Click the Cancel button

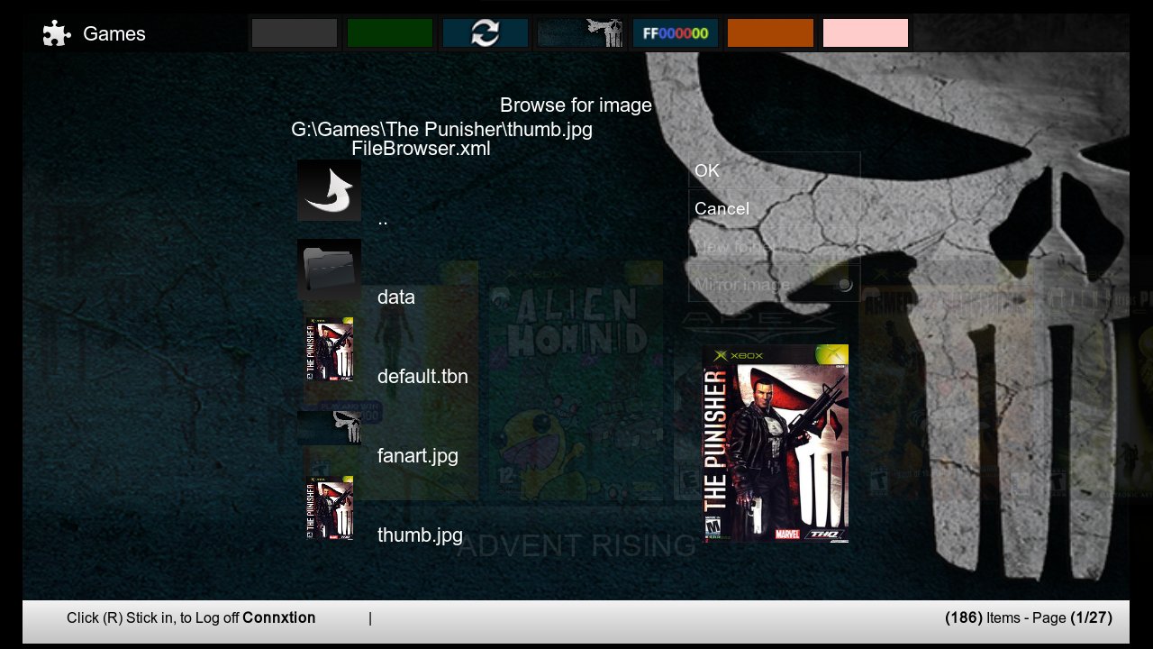pyautogui.click(x=775, y=208)
